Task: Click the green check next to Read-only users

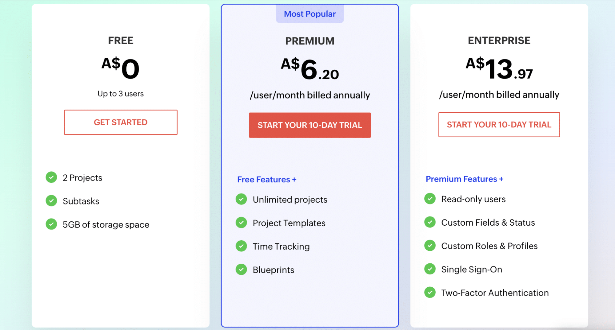Action: (430, 199)
